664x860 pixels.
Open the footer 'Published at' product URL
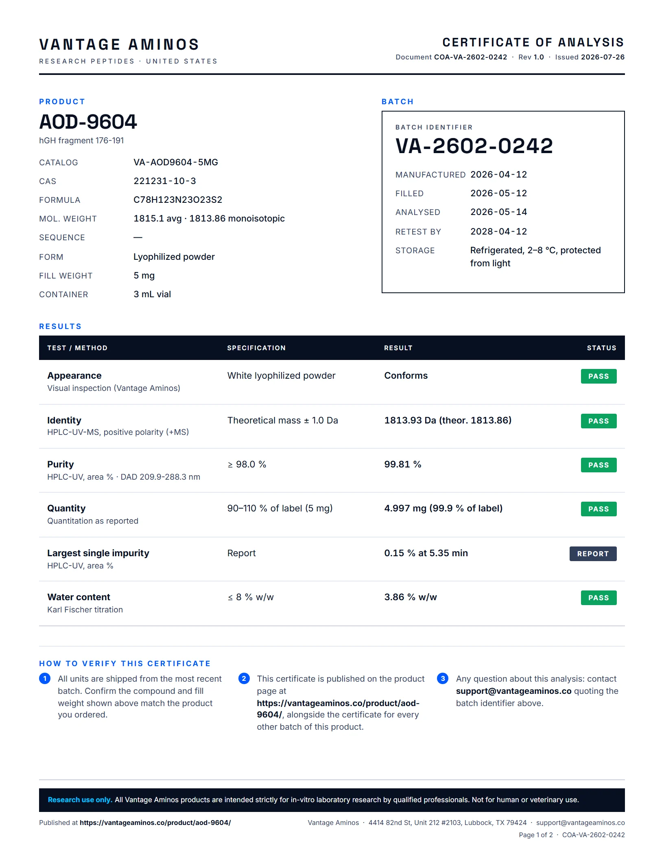pos(155,823)
